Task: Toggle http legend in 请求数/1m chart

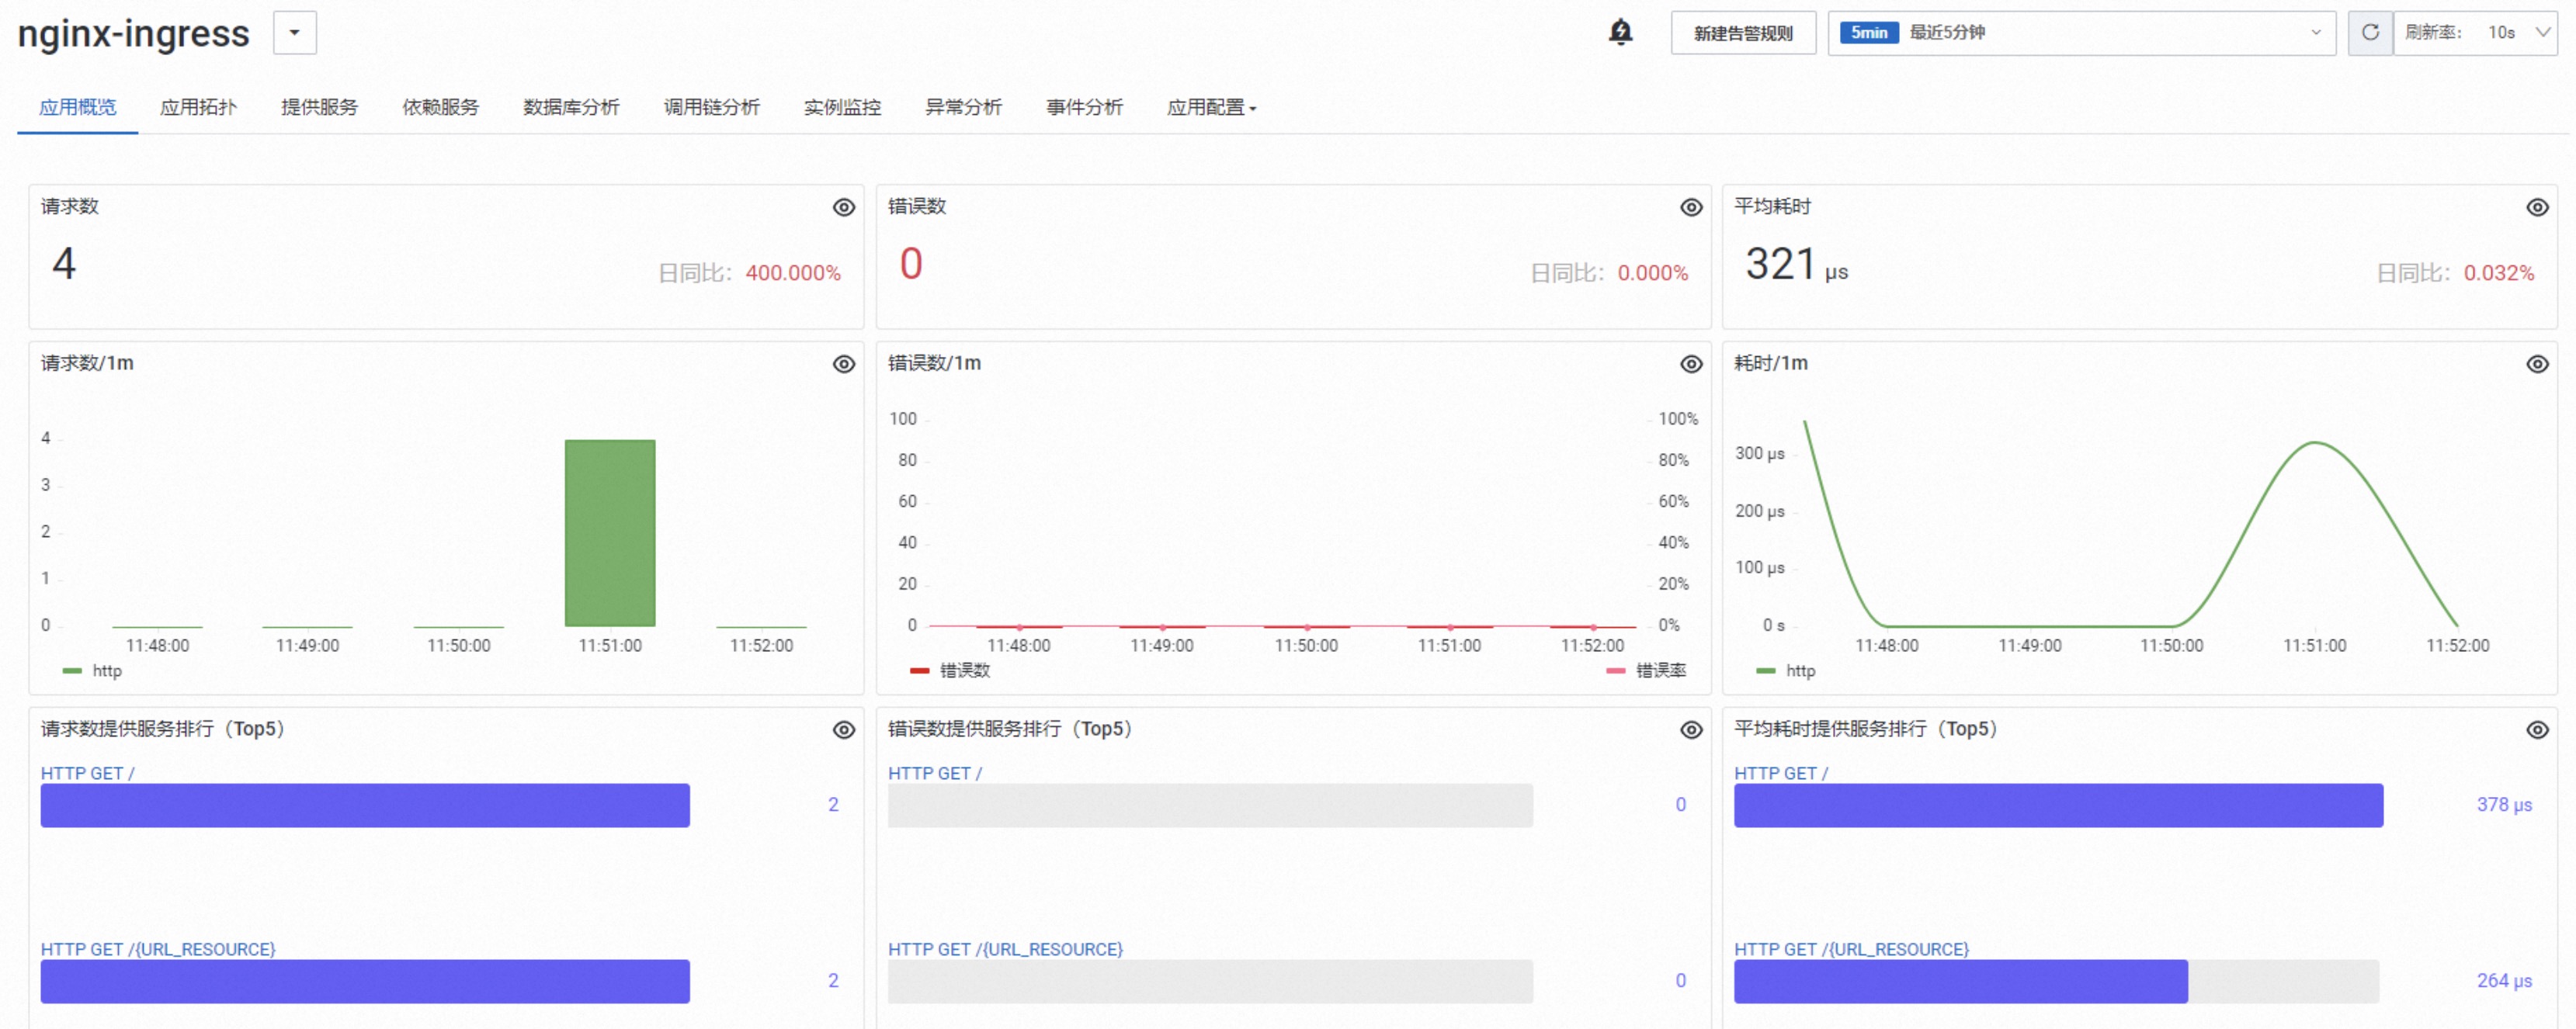Action: 92,671
